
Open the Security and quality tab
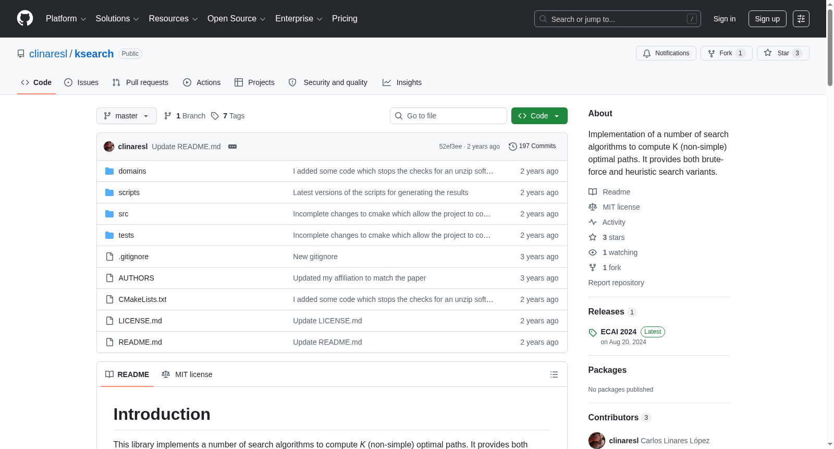(328, 82)
